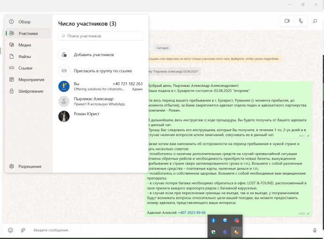Click the group creation notice "Пырликас Александр 03.06.2025"
Screen dimensions: 324x239
pyautogui.click(x=174, y=71)
